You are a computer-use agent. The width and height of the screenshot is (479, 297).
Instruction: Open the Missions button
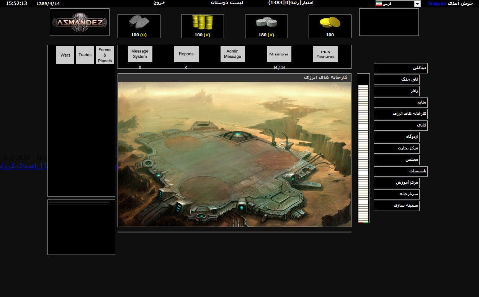point(279,54)
